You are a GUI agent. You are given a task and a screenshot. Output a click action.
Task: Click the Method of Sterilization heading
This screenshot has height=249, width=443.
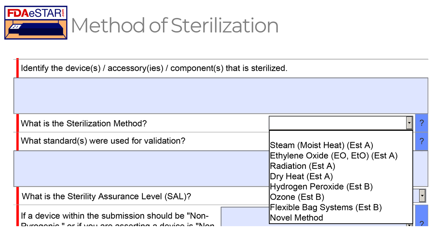[174, 25]
